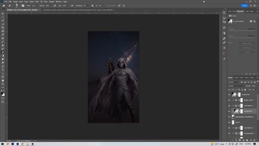Open the layer blend mode Normal dropdown
Screen dimensions: 259x146
(236, 86)
